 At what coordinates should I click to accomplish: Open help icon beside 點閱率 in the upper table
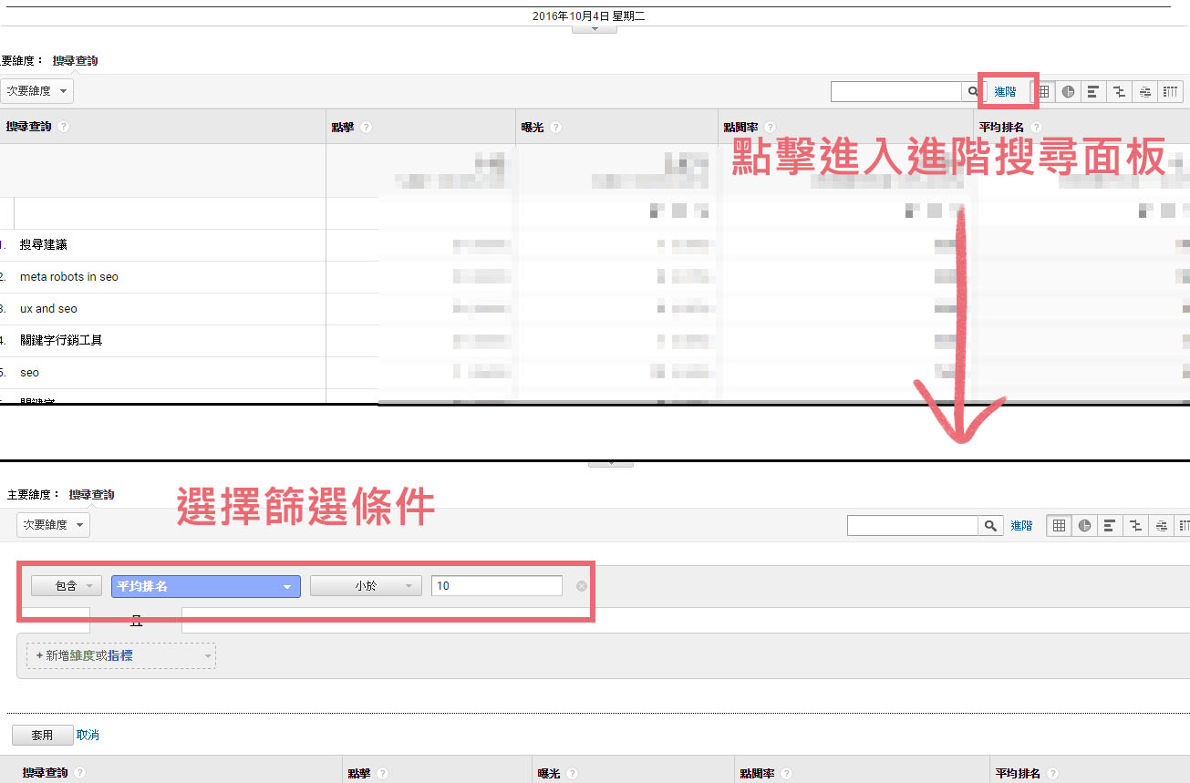click(770, 128)
